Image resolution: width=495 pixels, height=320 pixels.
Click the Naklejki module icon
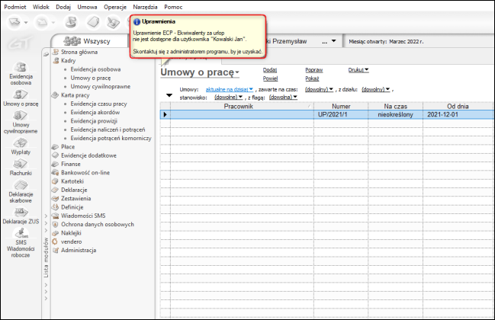(55, 233)
